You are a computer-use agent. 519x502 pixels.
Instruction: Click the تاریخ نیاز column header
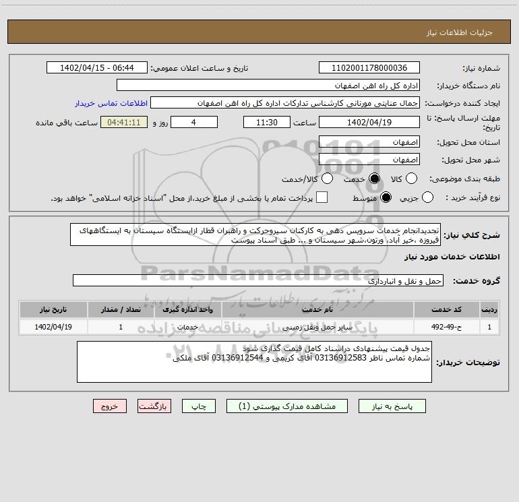coord(53,310)
